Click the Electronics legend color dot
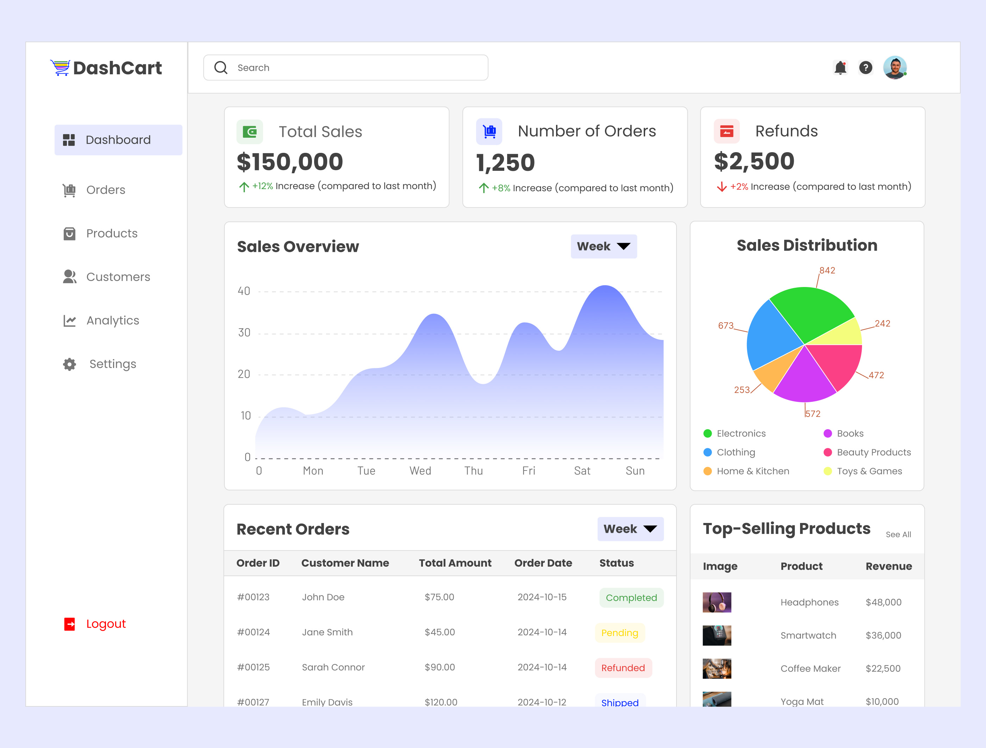The height and width of the screenshot is (748, 986). pos(707,433)
